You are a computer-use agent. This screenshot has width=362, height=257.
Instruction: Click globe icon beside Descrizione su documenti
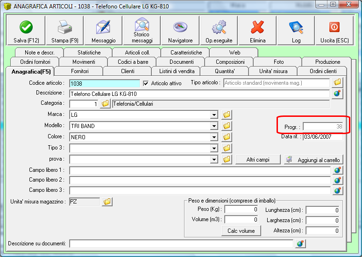(300, 243)
